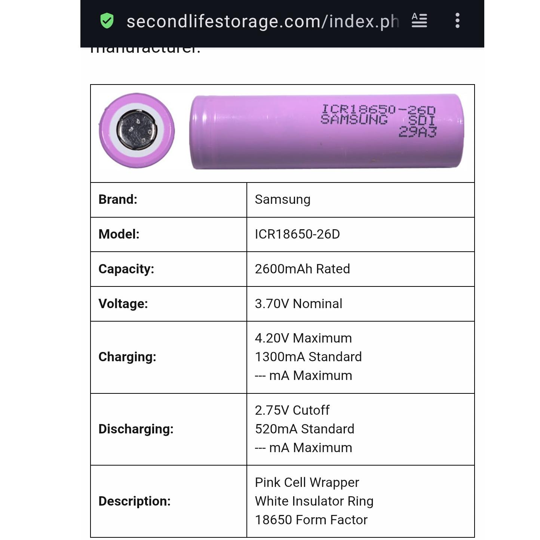Tap the secondlifestorage.com address bar
Image resolution: width=540 pixels, height=540 pixels.
click(263, 21)
